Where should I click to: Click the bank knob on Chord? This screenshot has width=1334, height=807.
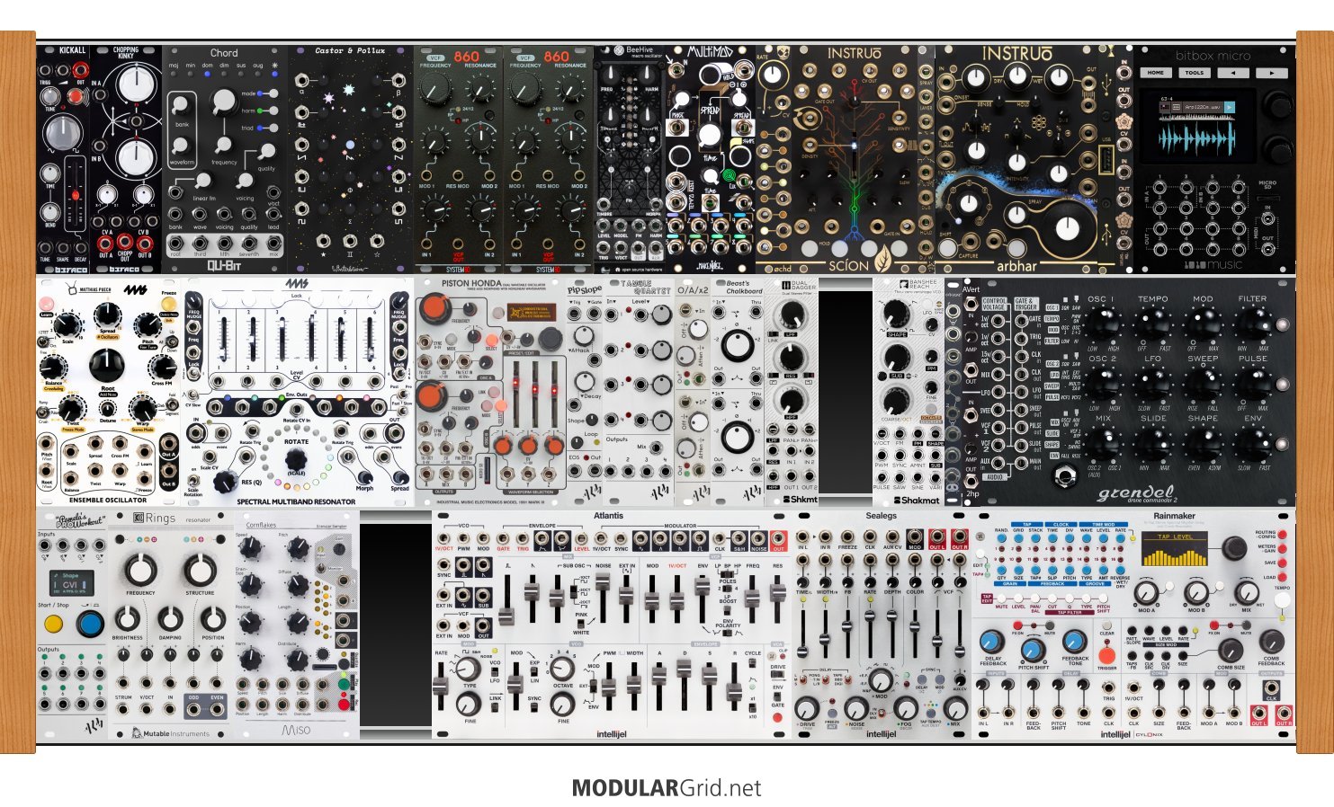[x=181, y=102]
